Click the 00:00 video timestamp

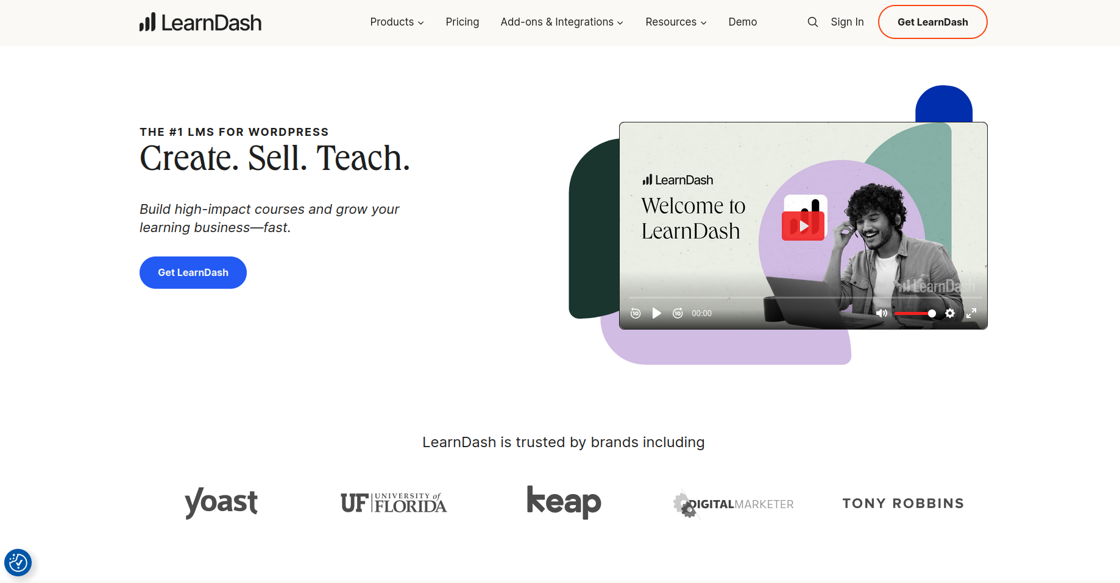pos(701,313)
